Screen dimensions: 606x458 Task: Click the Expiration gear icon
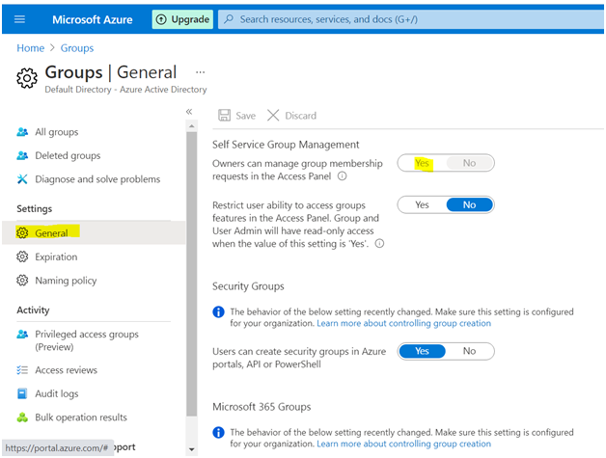[22, 256]
